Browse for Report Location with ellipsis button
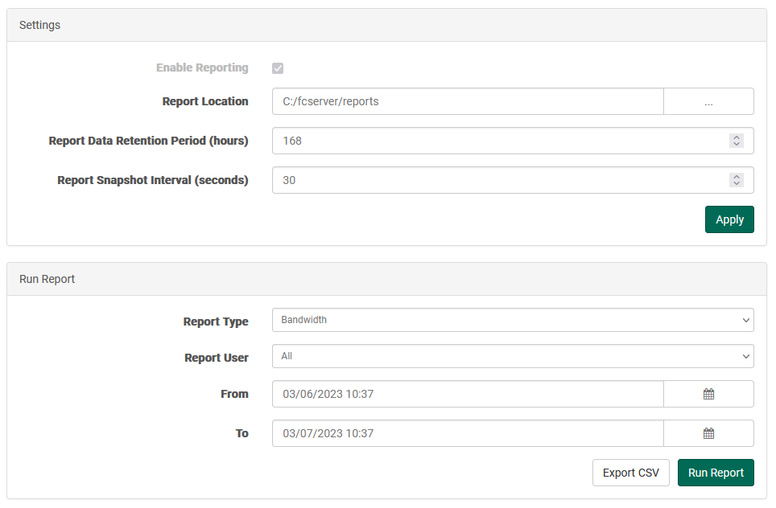 tap(708, 101)
